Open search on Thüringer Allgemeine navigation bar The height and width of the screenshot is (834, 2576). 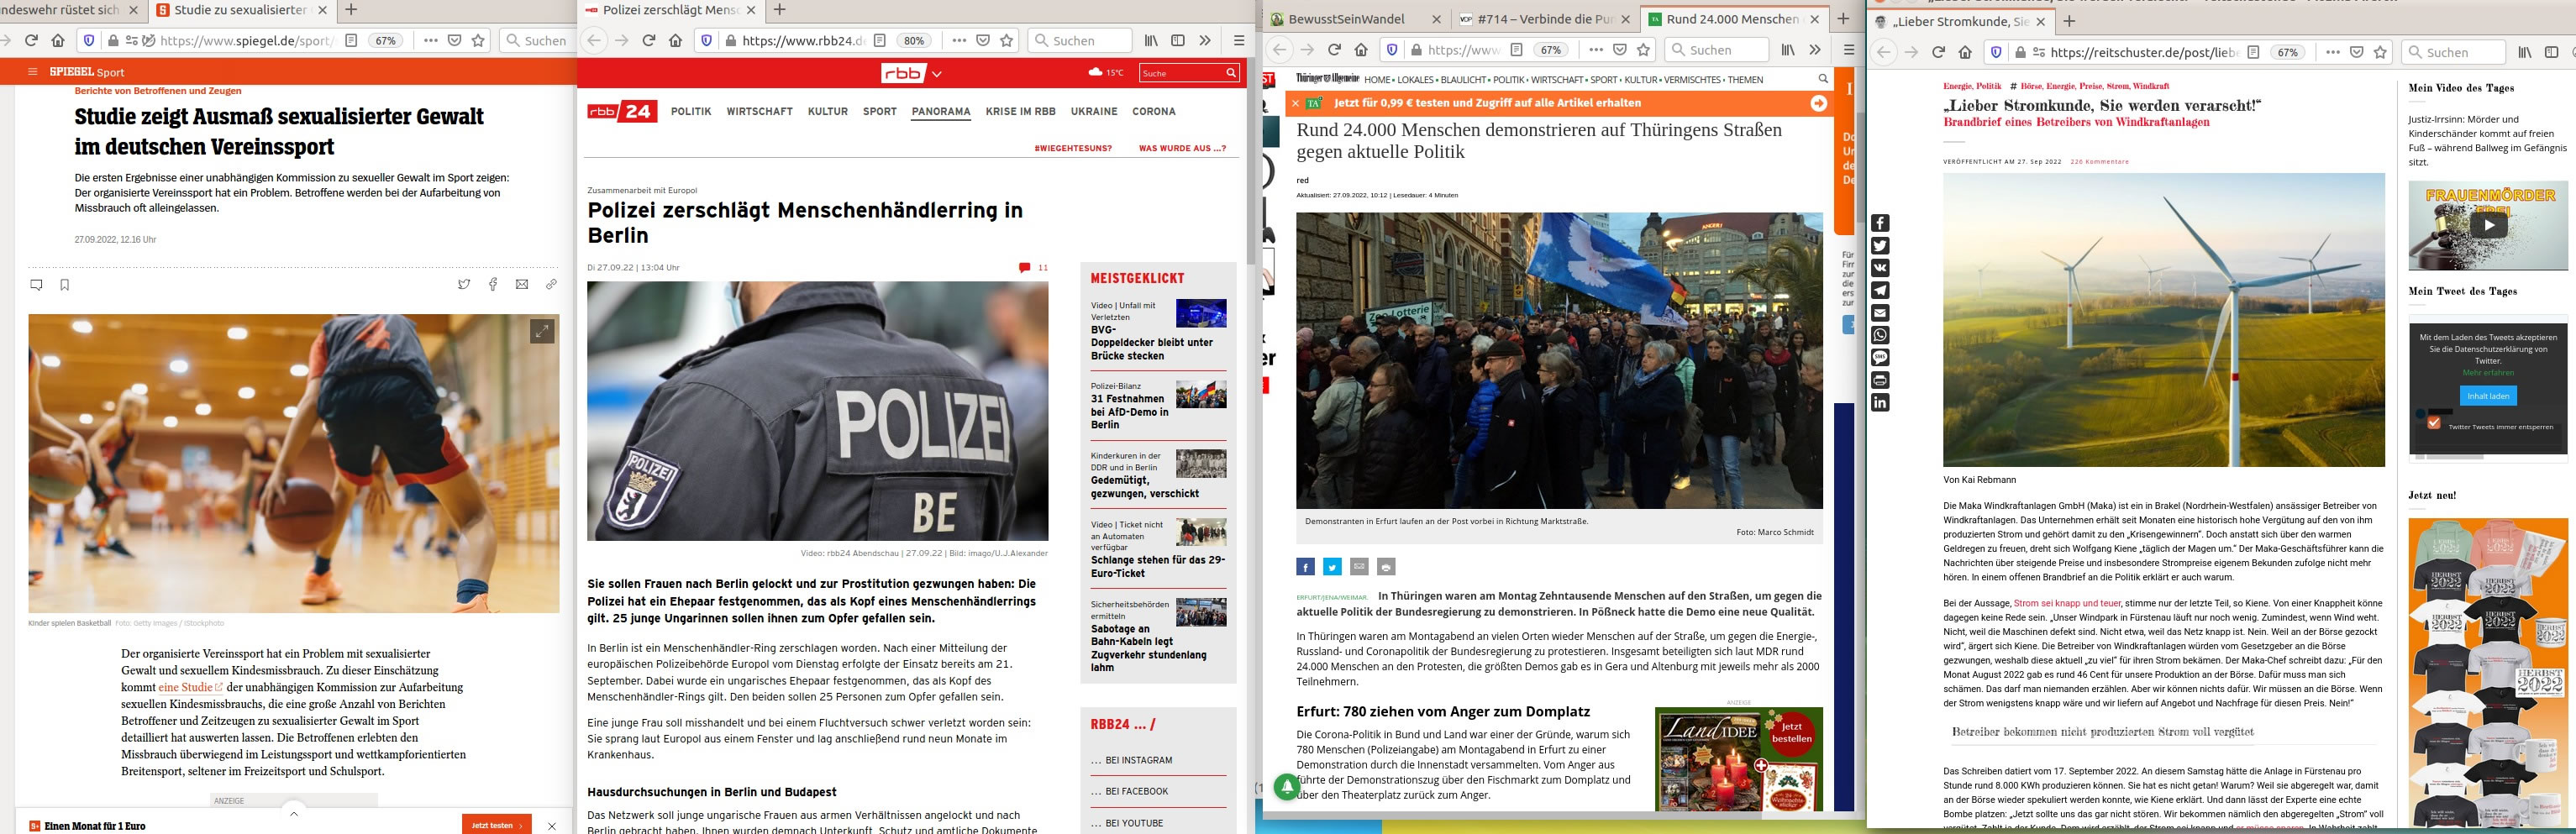pos(1822,79)
